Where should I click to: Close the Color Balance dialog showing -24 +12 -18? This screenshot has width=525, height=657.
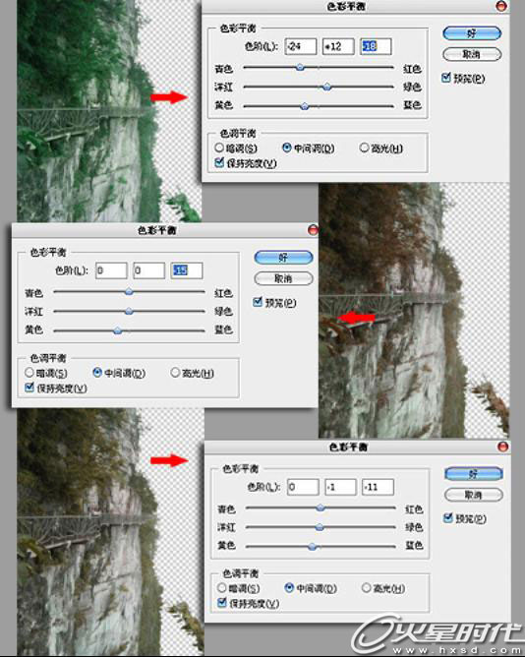tap(501, 6)
